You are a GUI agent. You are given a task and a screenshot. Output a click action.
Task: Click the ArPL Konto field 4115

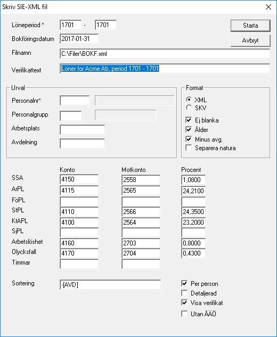pos(79,191)
